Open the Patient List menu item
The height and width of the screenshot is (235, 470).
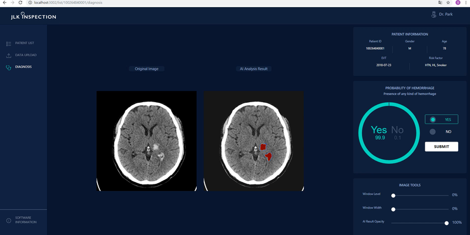point(25,44)
